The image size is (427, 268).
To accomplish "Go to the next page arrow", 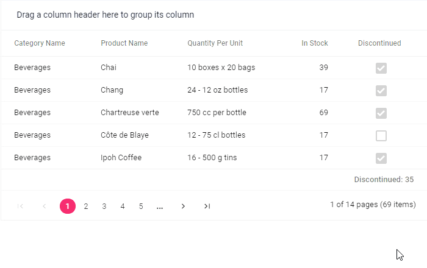I will click(x=183, y=206).
